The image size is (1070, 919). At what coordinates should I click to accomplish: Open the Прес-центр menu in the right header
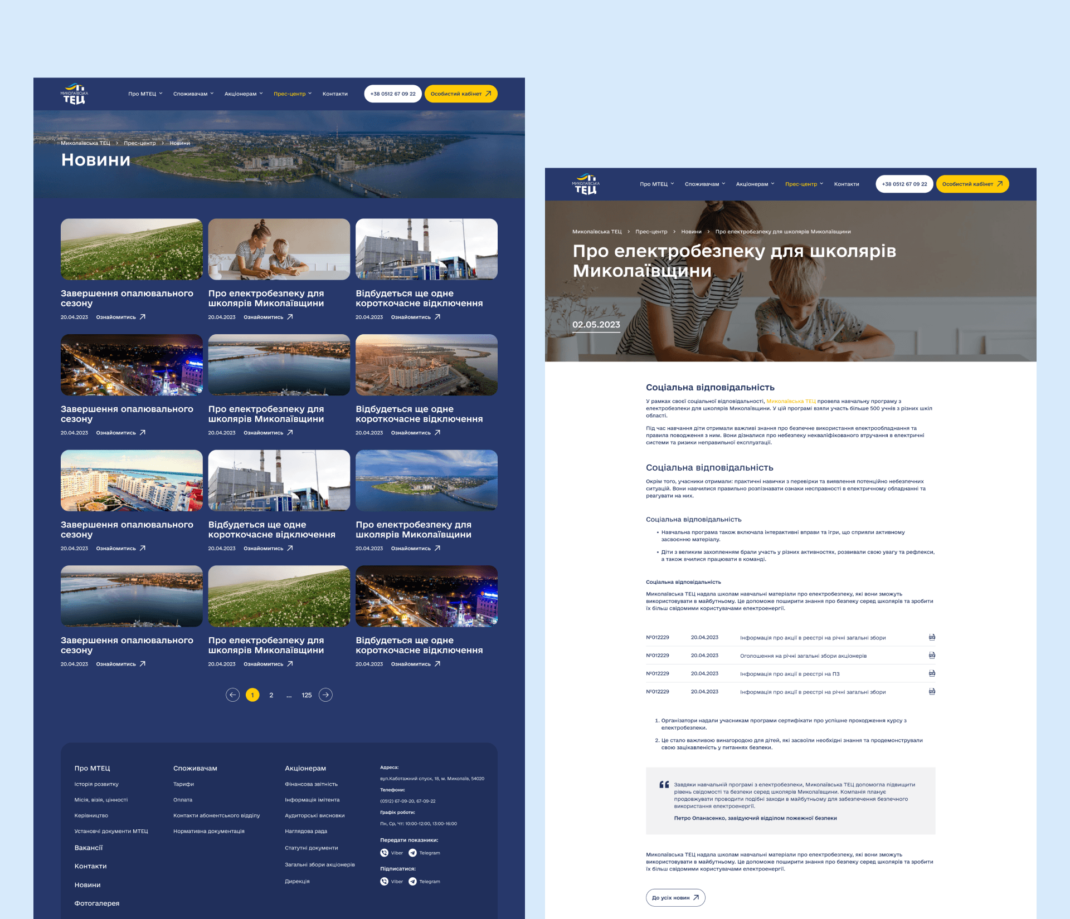(804, 184)
